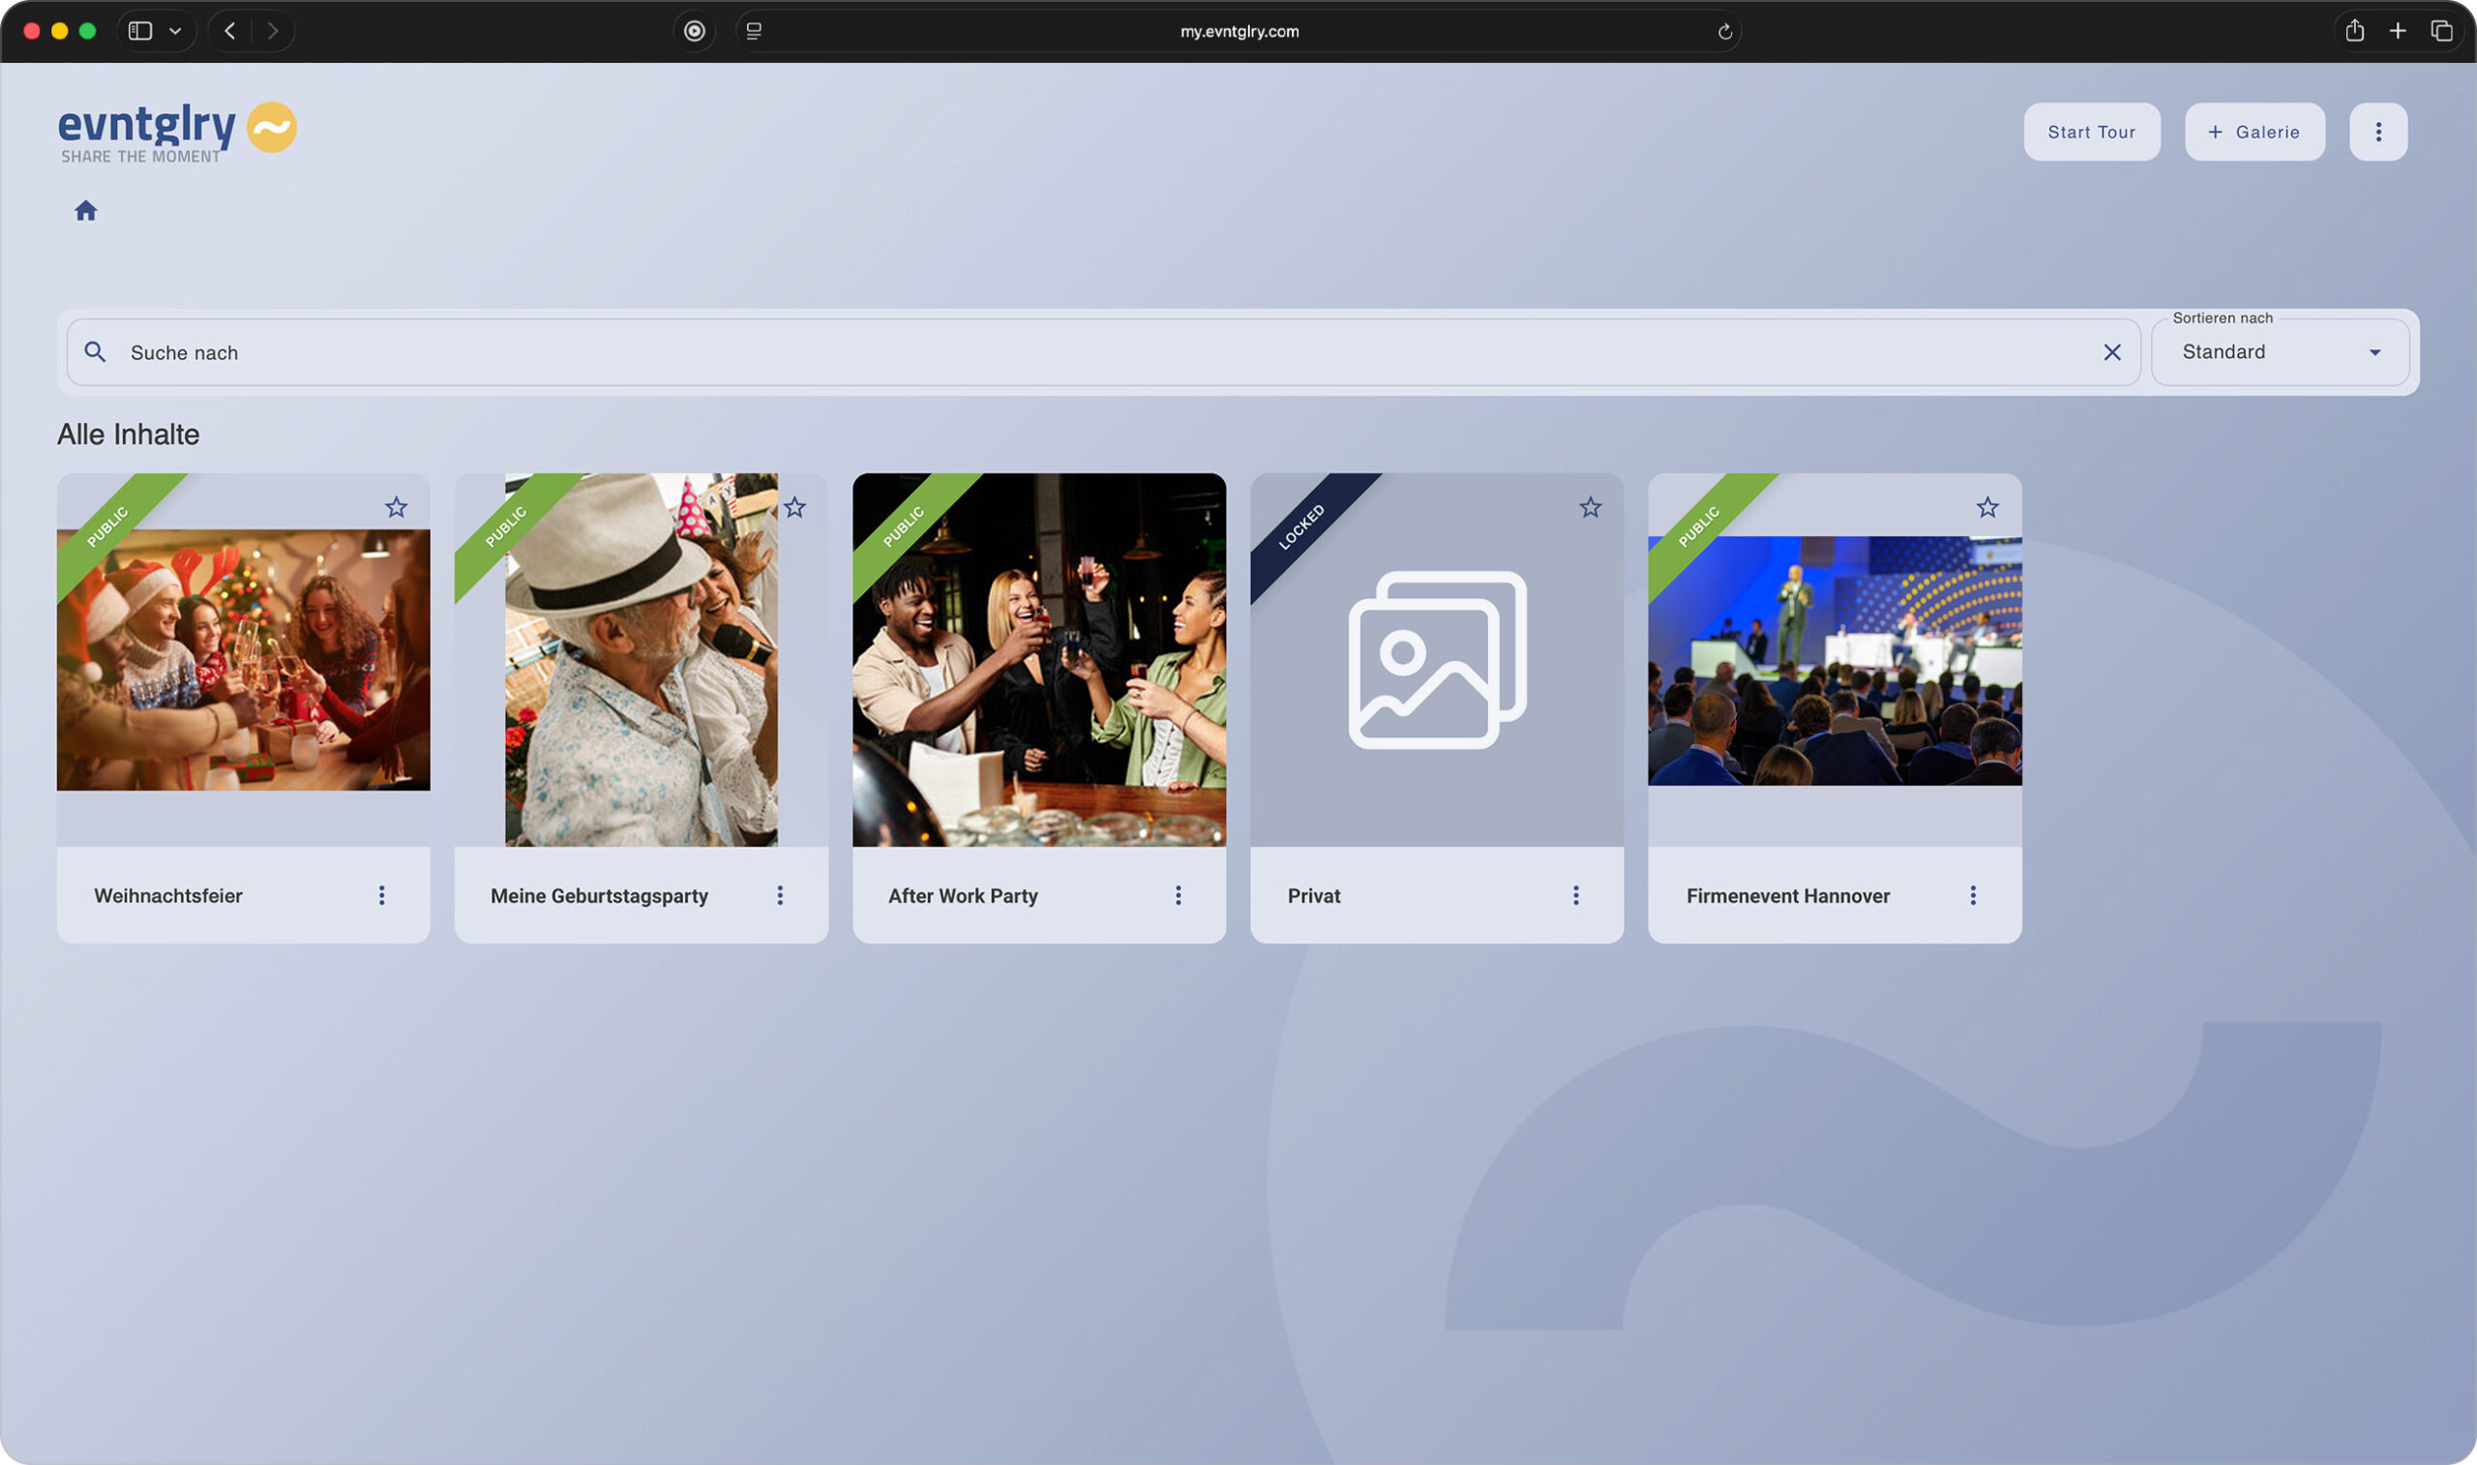This screenshot has height=1465, width=2477.
Task: Open Safari tab overview
Action: point(2440,32)
